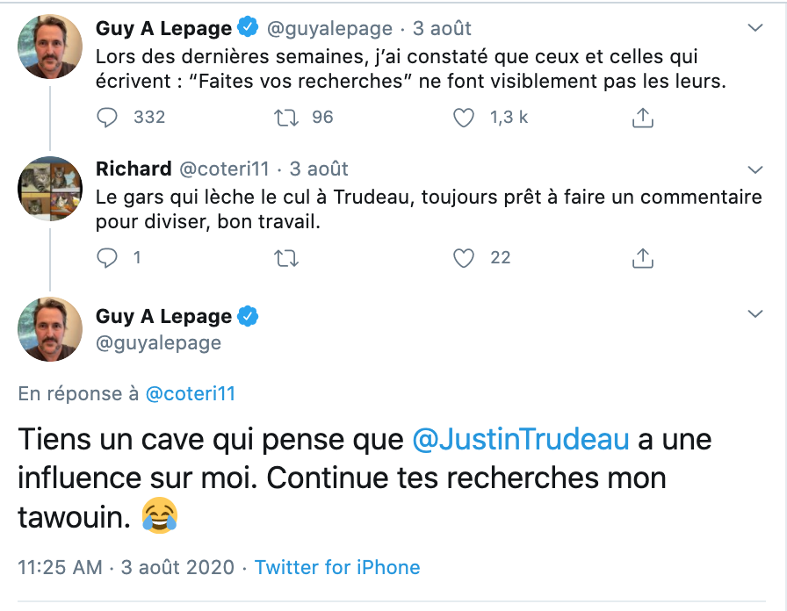Expand the options menu on Richard's tweet
This screenshot has width=787, height=611.
755,169
